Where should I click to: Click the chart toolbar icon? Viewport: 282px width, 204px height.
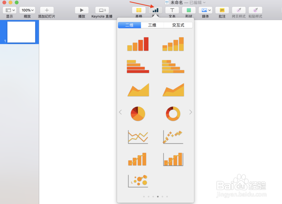tap(155, 10)
